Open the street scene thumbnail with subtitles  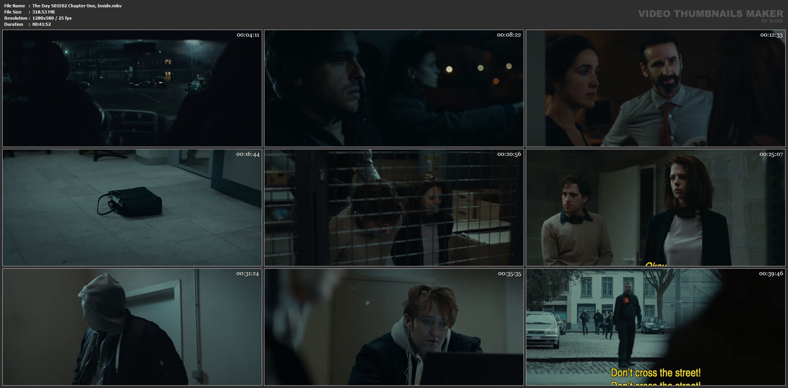click(x=656, y=327)
